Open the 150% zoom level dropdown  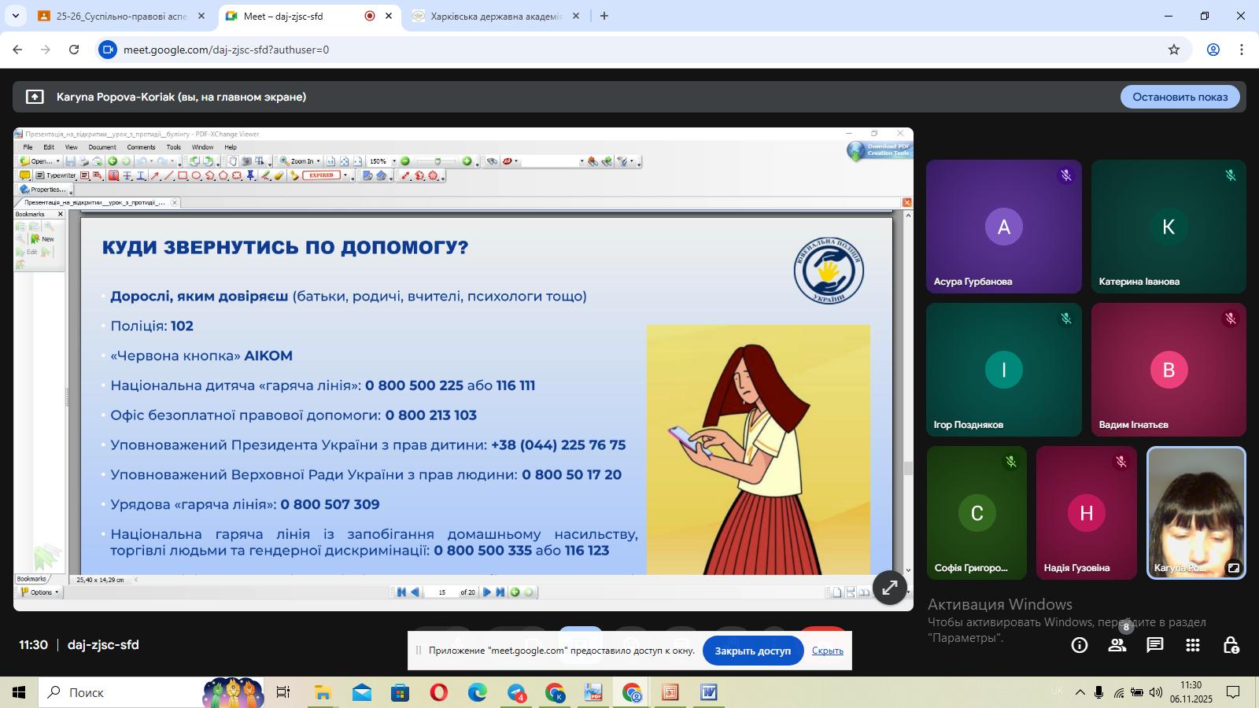[x=394, y=161]
